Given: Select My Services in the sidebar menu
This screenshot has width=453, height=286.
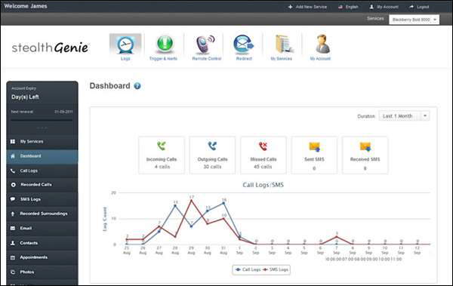Looking at the screenshot, I should tap(42, 142).
